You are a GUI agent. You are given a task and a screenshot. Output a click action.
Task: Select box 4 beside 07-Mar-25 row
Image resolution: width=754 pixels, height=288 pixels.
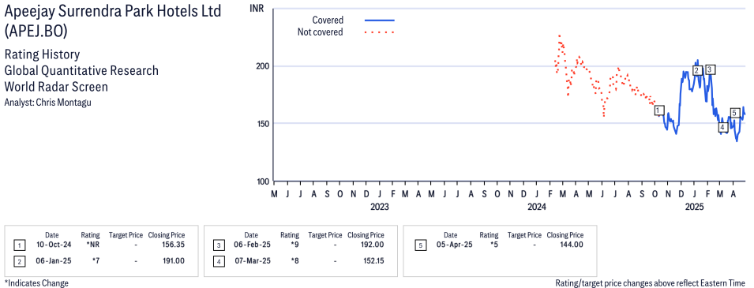click(219, 261)
